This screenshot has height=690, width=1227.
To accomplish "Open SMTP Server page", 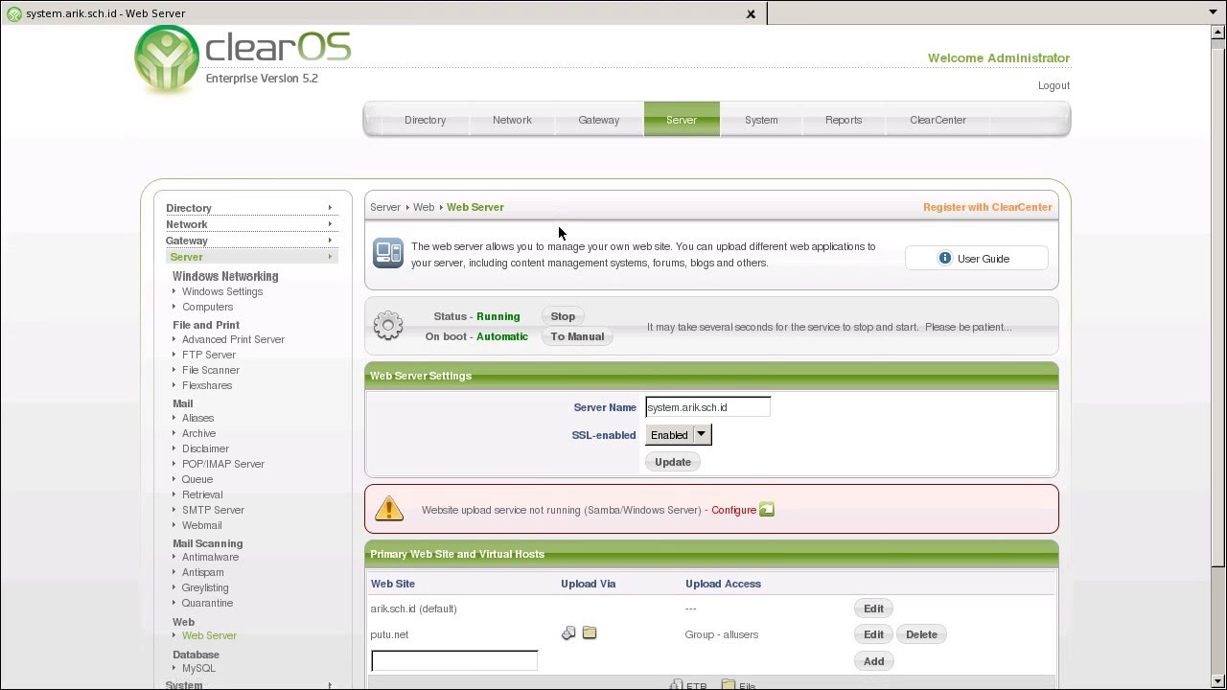I will [x=213, y=510].
